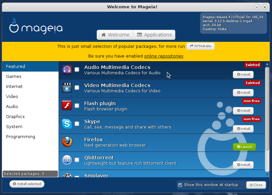Click the Selected packages: 0 status label
The image size is (272, 195).
pyautogui.click(x=30, y=174)
